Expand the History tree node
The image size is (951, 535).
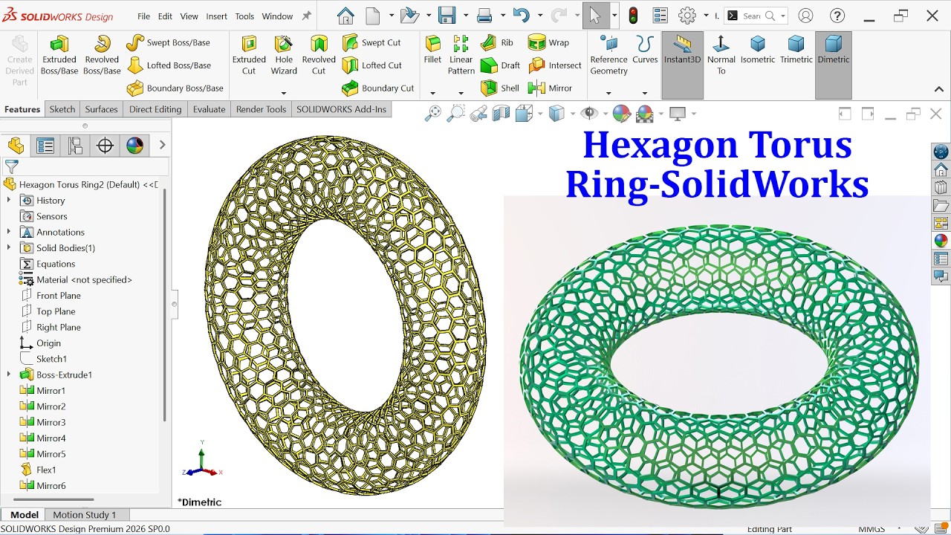pos(9,201)
